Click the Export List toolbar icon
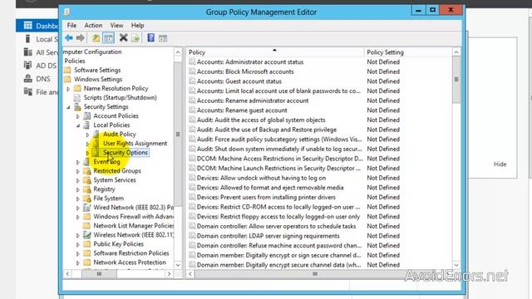 point(135,38)
